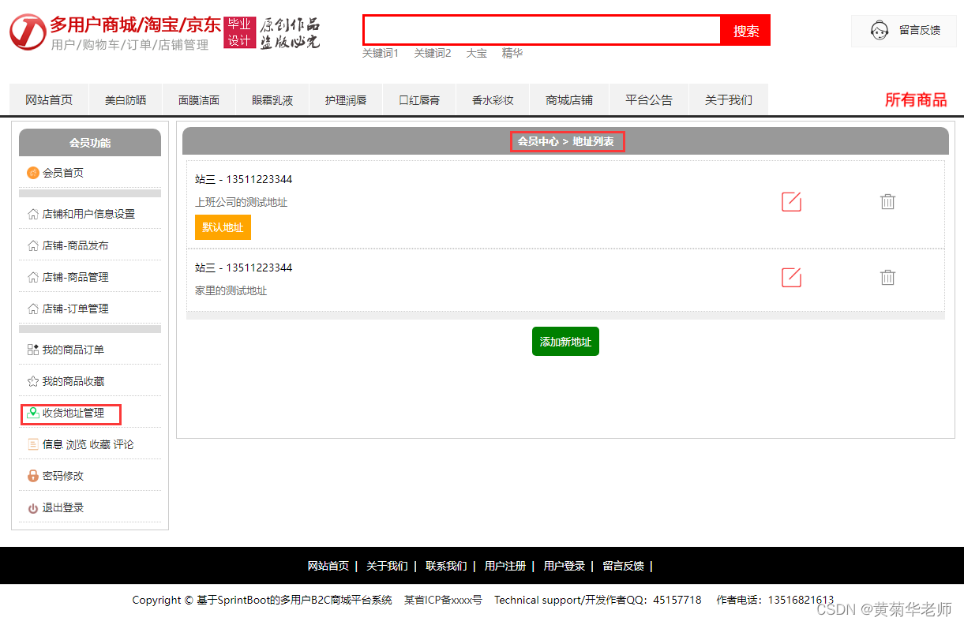Select the location pin icon for 收货地址管理
964x625 pixels.
[x=32, y=414]
